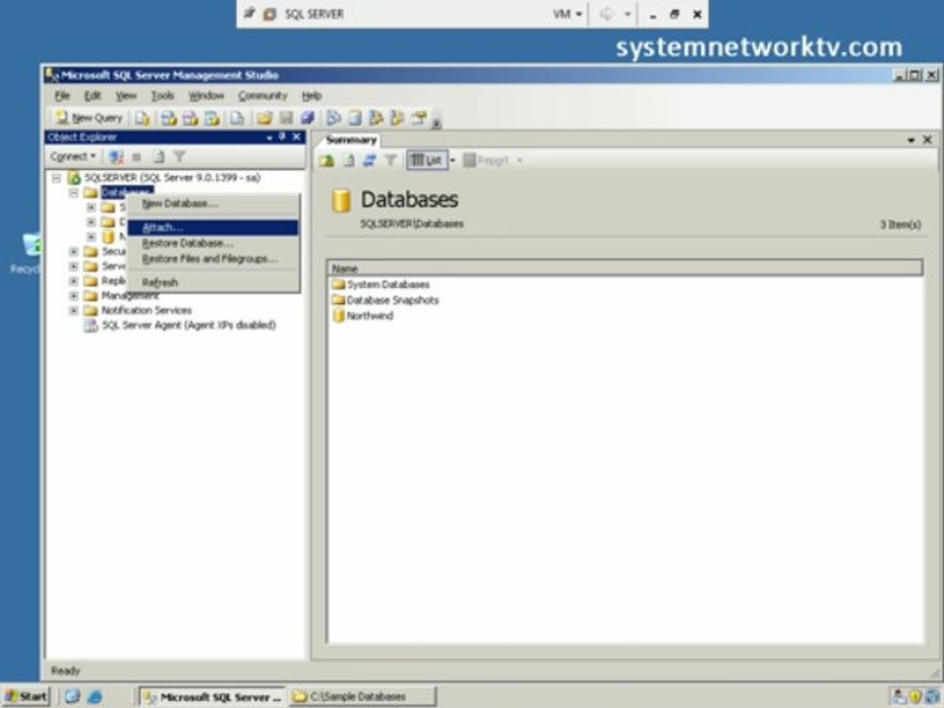
Task: Show the Registered Servers window
Action: pos(333,118)
